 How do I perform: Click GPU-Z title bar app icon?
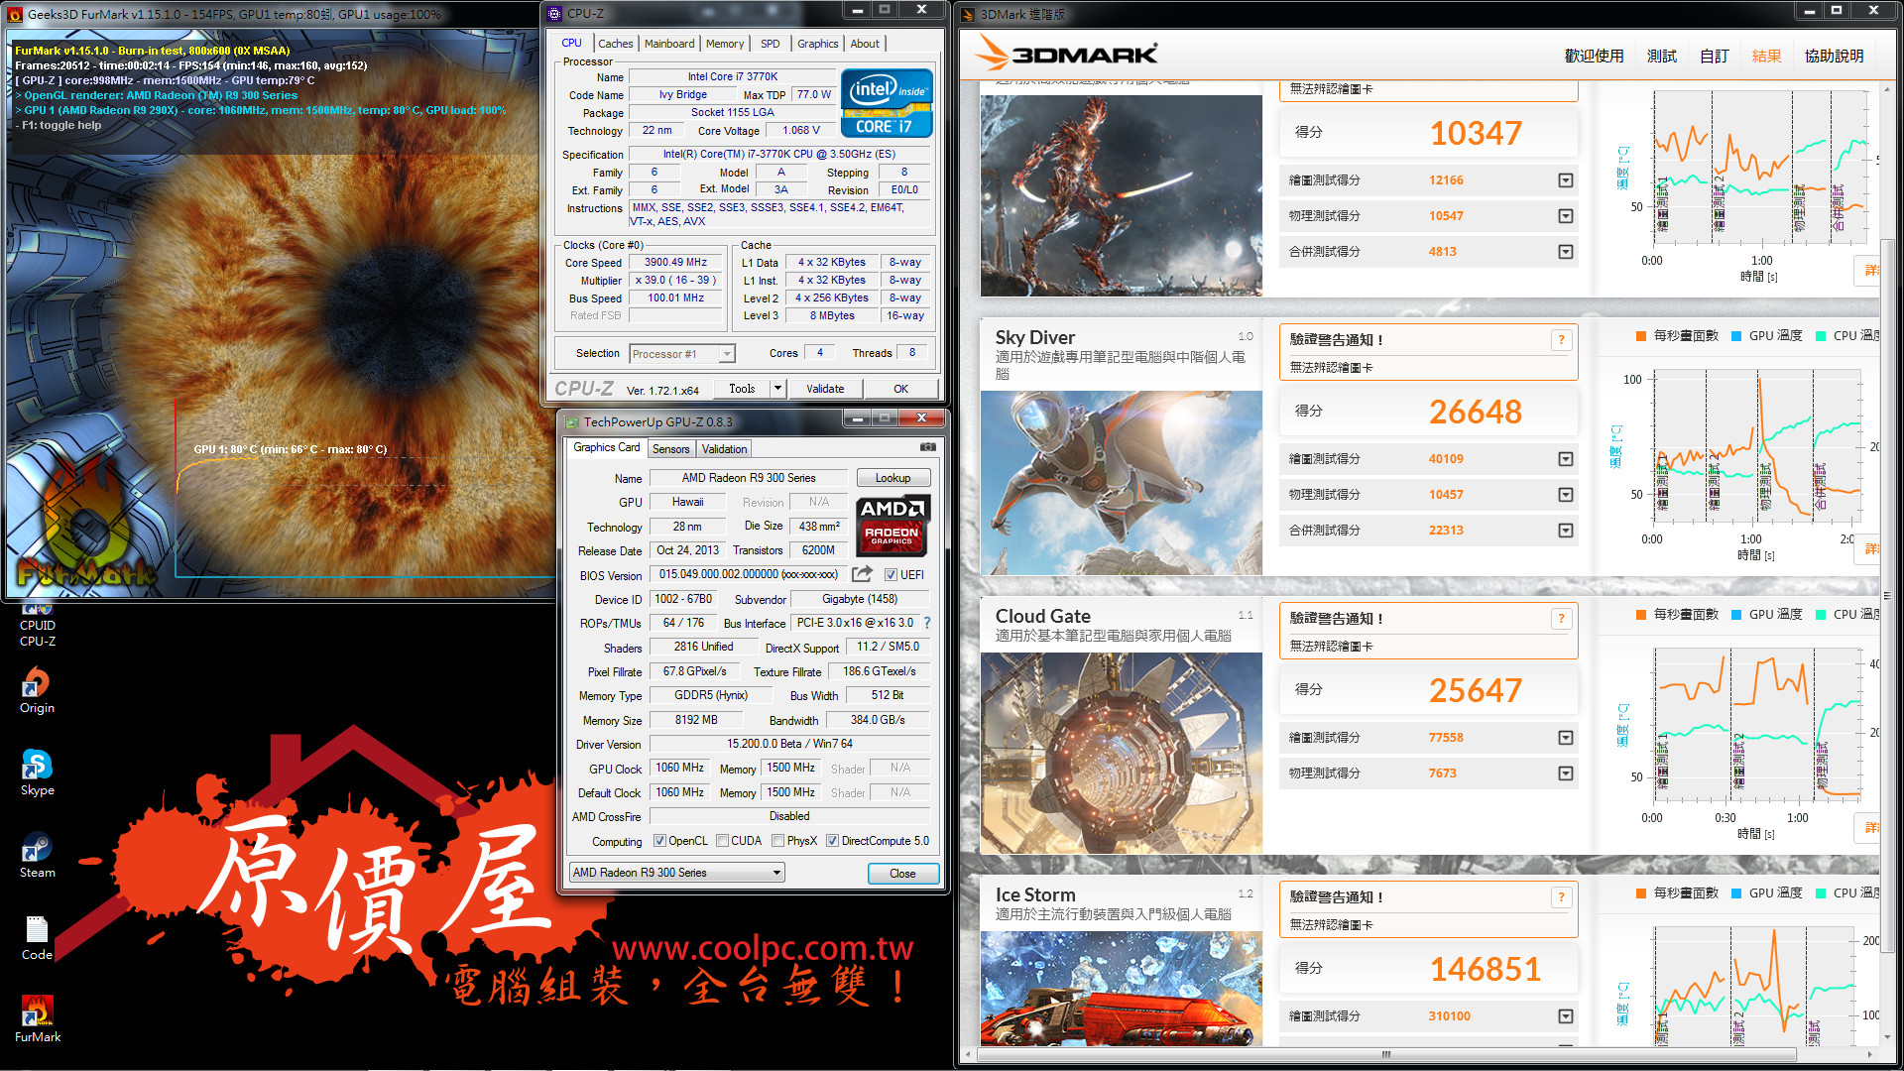coord(572,421)
